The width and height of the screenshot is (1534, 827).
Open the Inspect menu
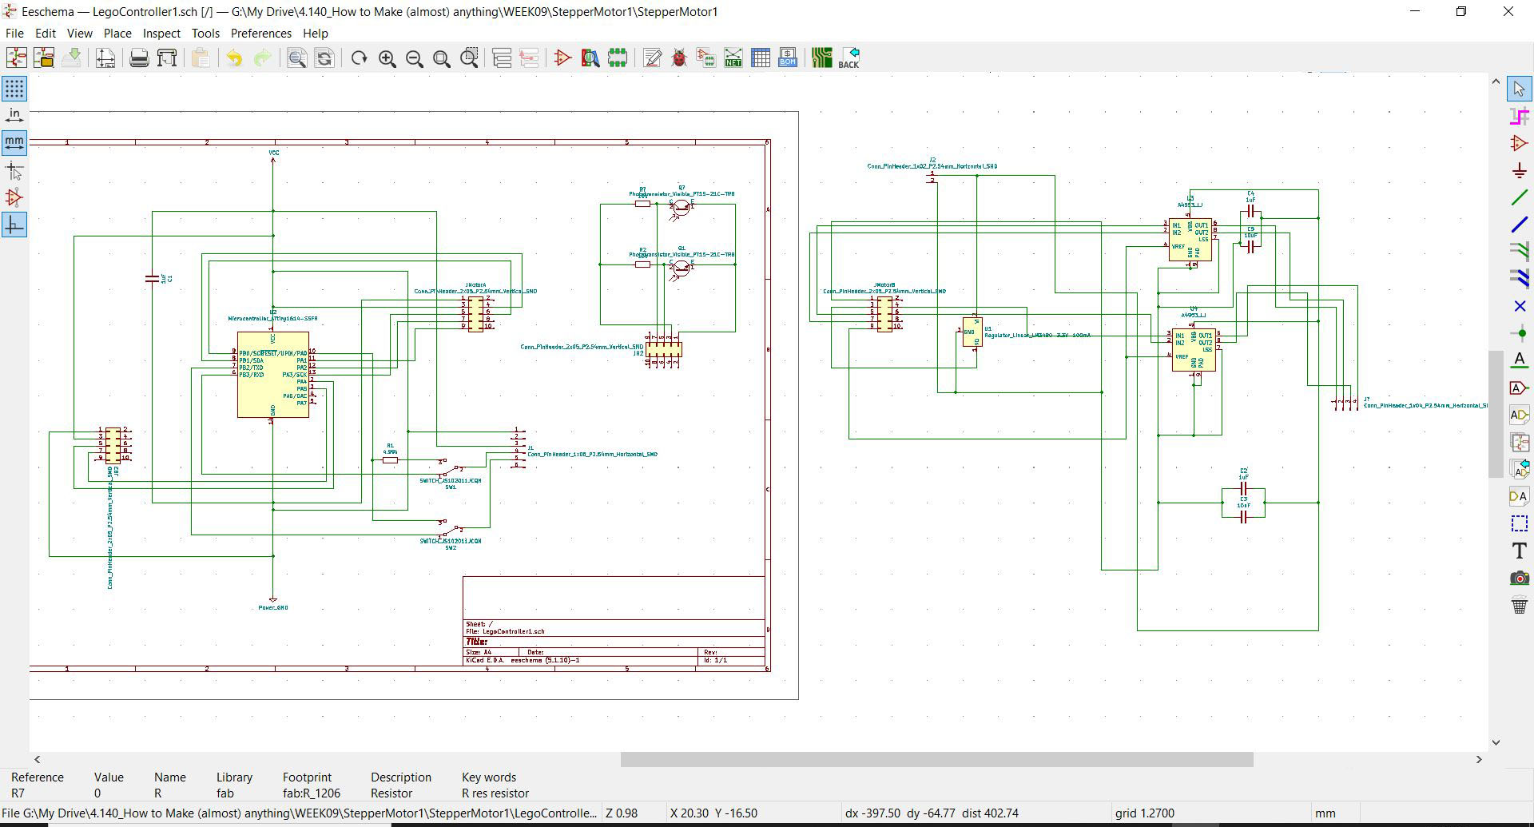161,33
